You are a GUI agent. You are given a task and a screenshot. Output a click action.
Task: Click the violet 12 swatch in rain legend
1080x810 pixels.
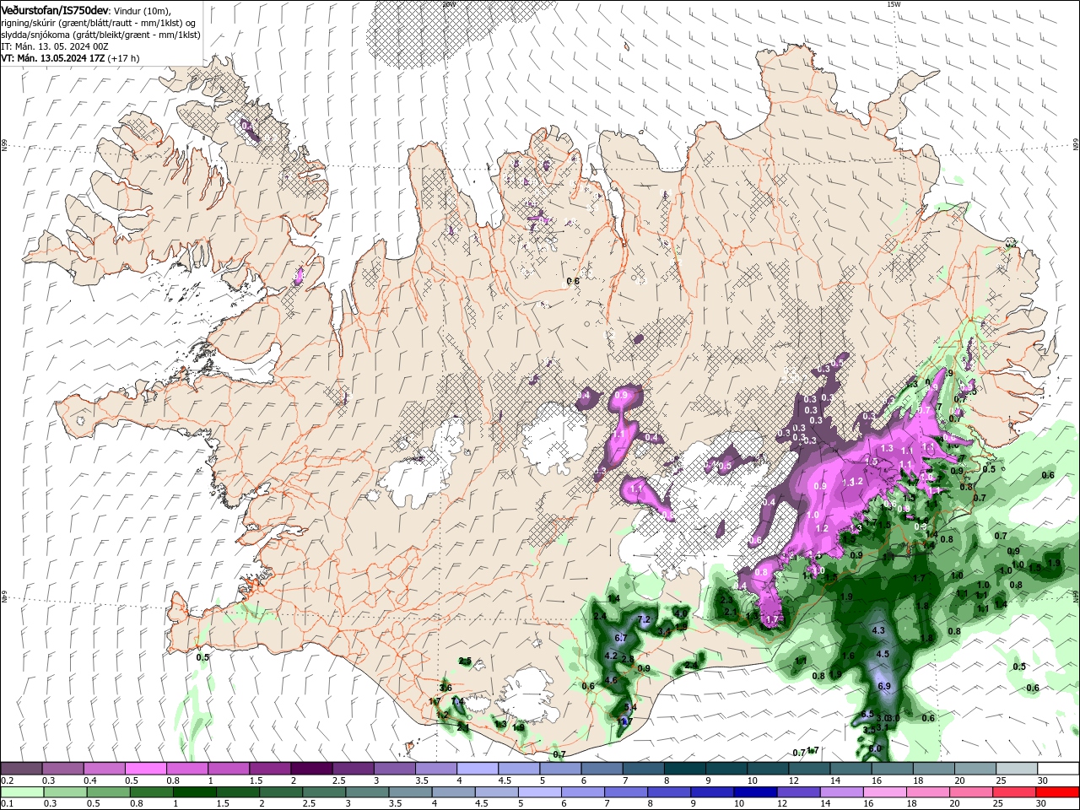click(x=798, y=792)
